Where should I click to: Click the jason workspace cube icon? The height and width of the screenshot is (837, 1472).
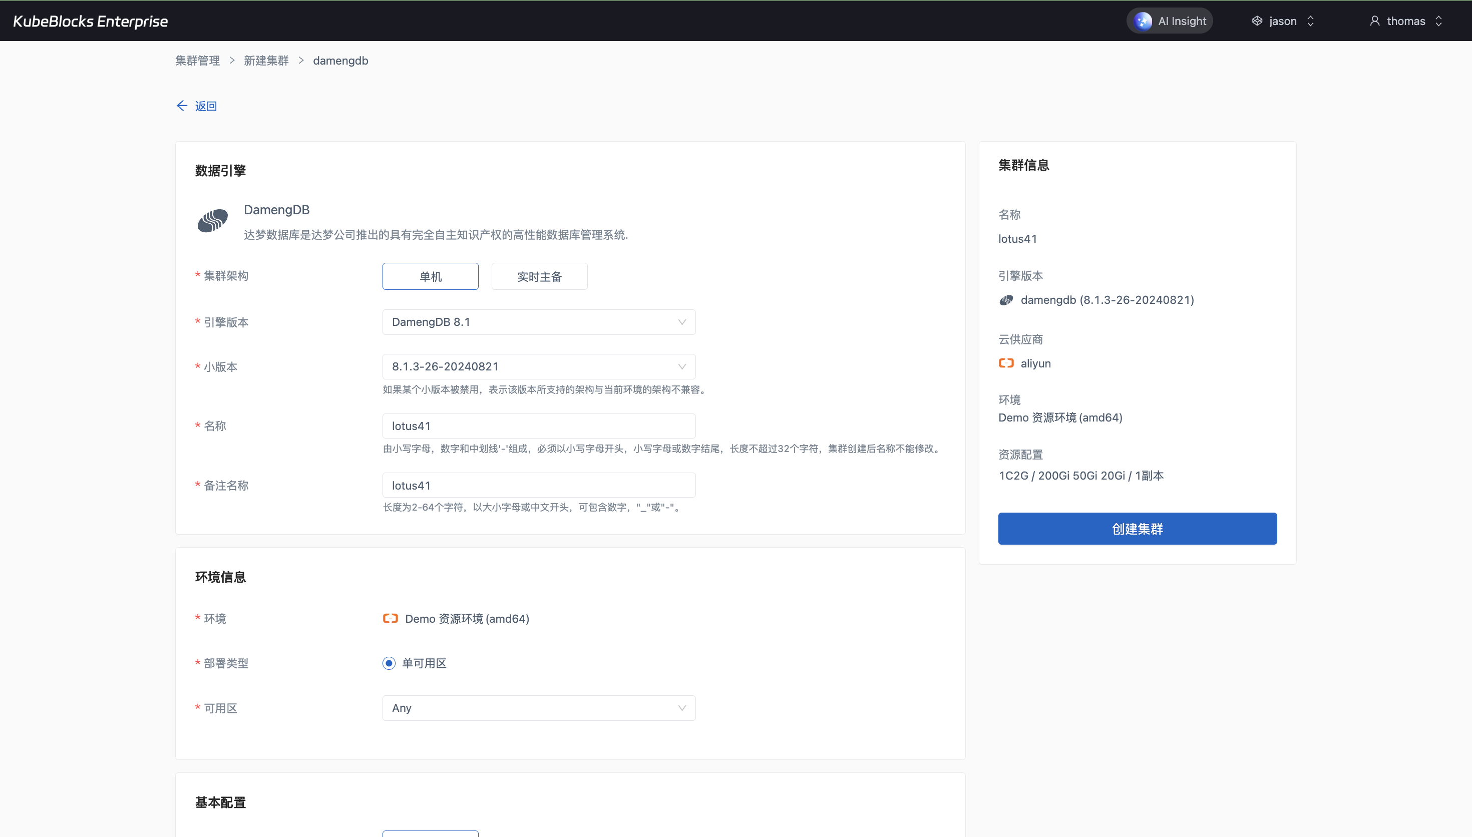pos(1257,21)
